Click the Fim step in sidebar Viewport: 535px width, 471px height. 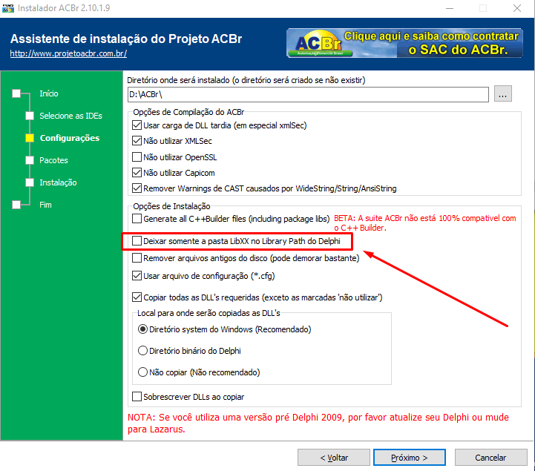[45, 205]
